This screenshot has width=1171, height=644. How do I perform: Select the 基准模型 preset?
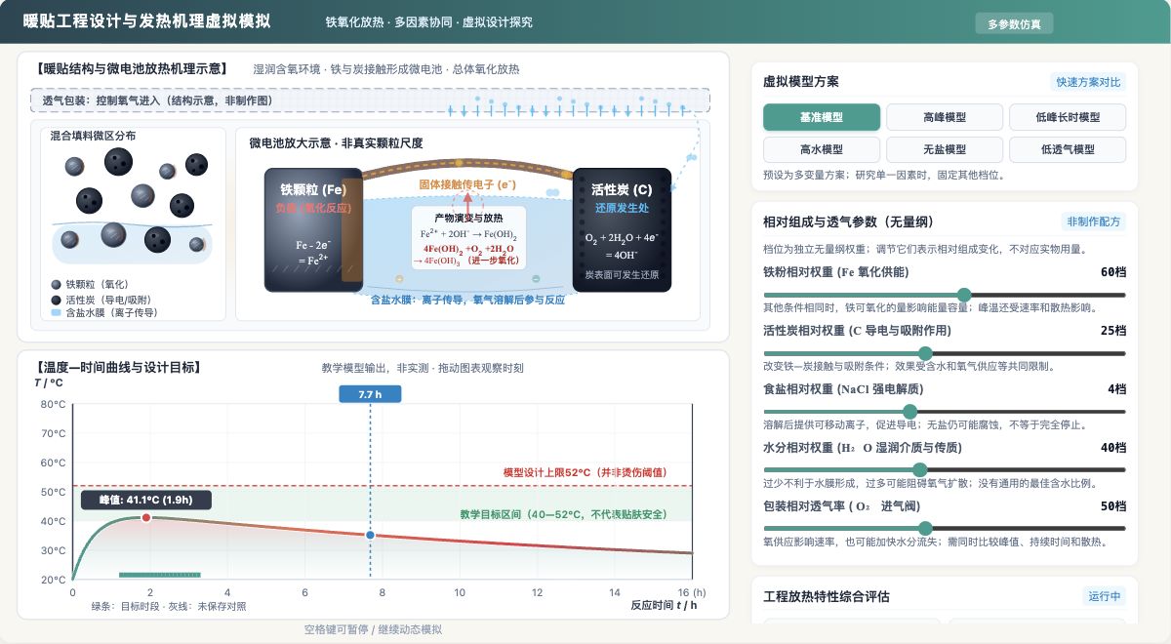(822, 117)
